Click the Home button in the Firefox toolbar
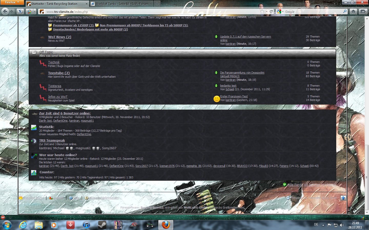The image size is (369, 230). 353,11
